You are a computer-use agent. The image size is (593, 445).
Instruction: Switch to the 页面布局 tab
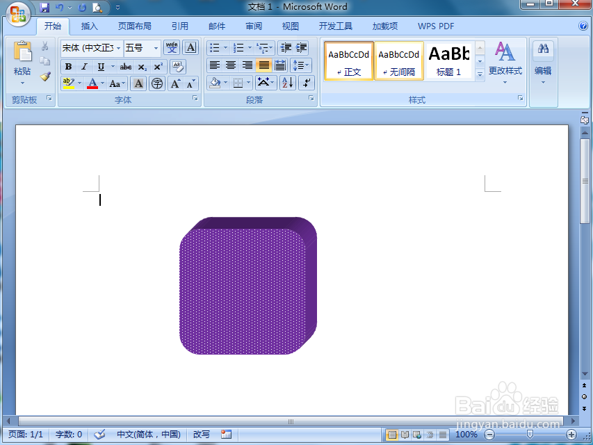pos(135,26)
